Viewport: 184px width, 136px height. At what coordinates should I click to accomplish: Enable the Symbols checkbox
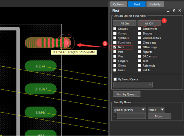point(115,38)
